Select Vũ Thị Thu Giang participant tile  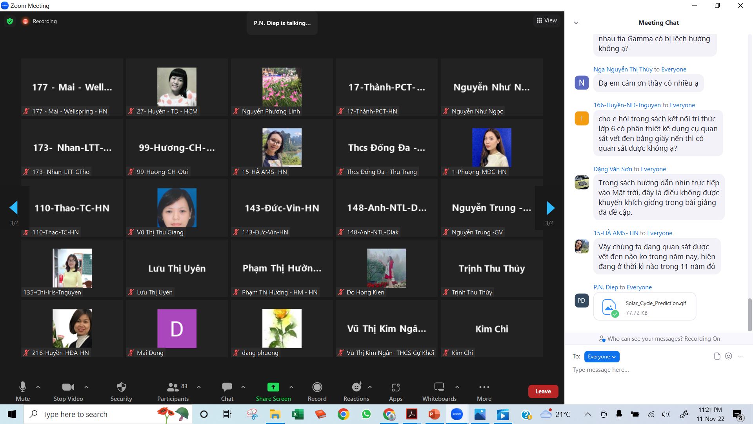pos(177,208)
